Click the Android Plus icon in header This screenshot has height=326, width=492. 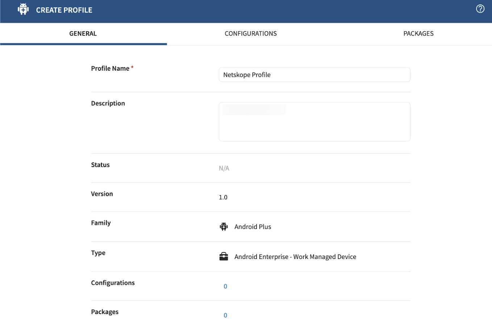coord(23,9)
